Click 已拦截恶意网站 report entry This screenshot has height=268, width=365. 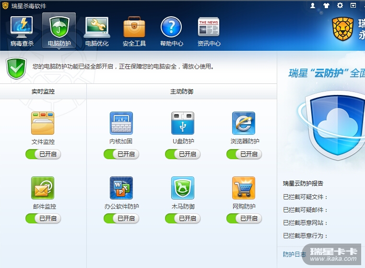306,223
